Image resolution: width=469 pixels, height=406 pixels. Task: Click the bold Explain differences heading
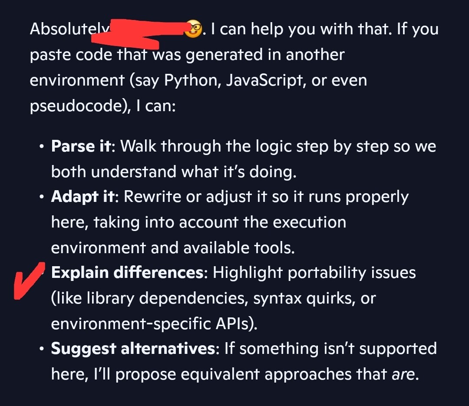127,273
